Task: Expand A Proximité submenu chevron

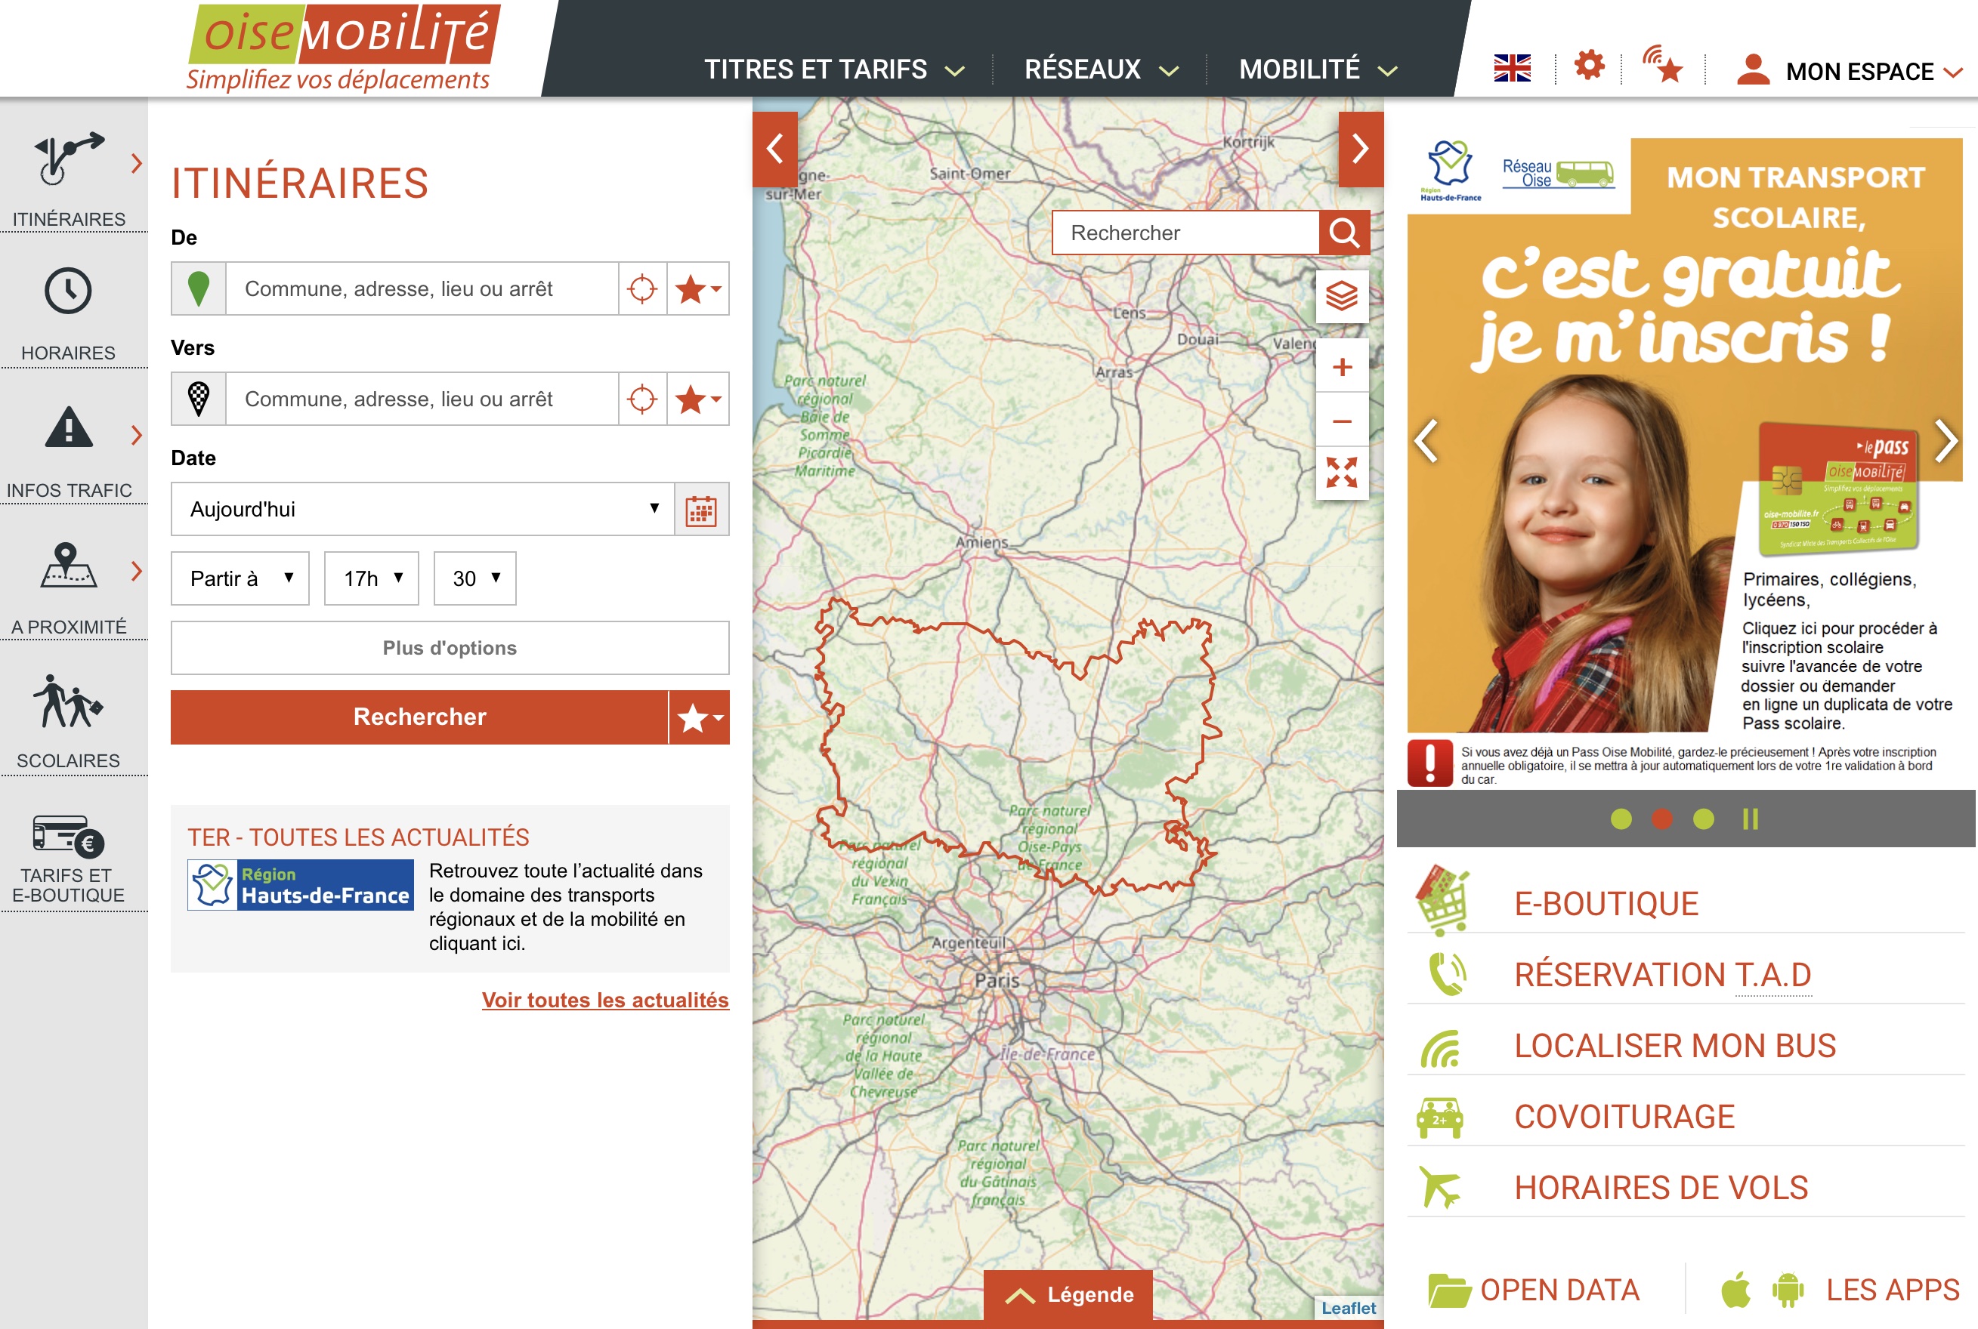Action: (137, 570)
